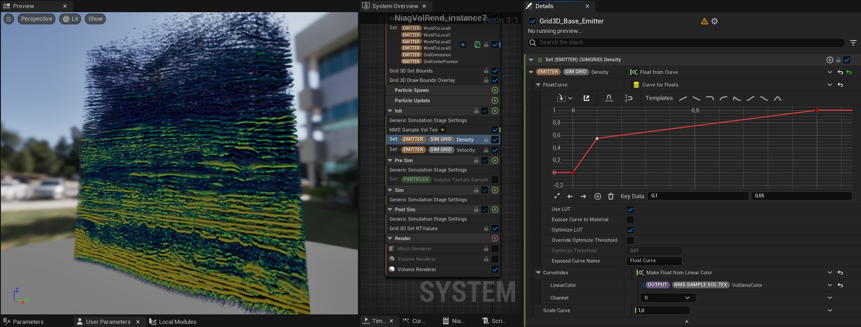
Task: Select the Set Velocity module row
Action: [443, 150]
